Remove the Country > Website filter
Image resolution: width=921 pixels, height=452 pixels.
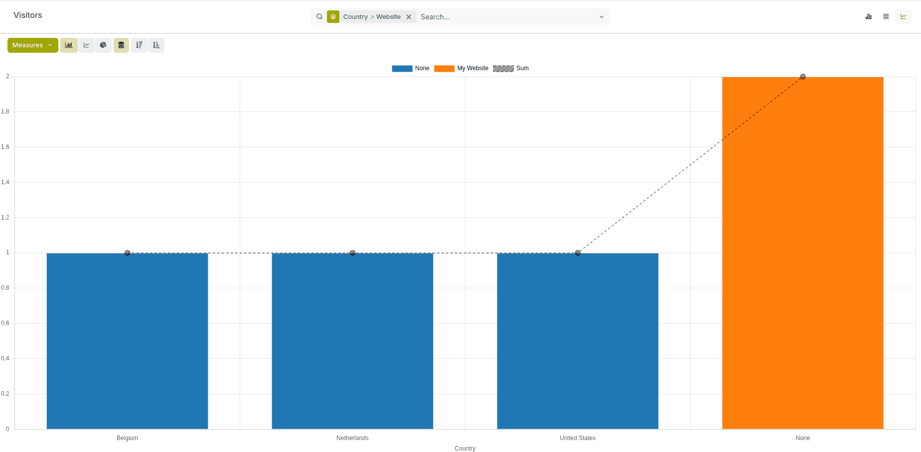409,16
